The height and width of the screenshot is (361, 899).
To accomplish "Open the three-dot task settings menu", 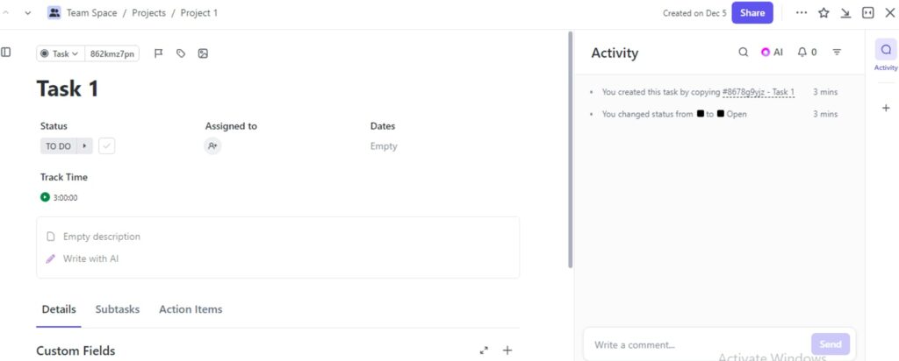I will click(x=802, y=12).
